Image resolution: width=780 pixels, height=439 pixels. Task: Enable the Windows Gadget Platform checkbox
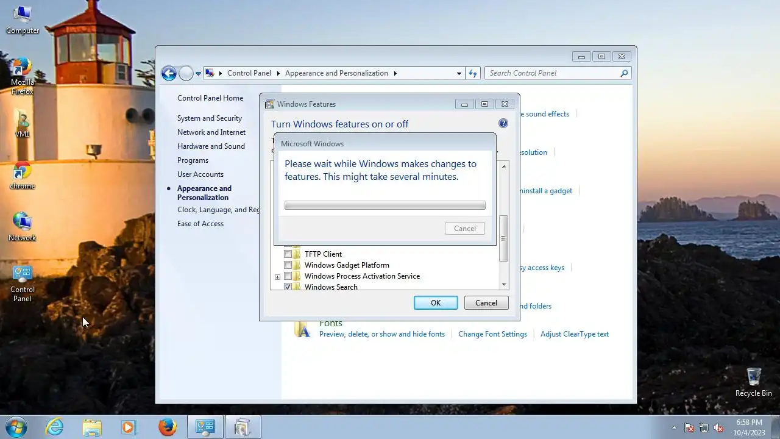288,265
